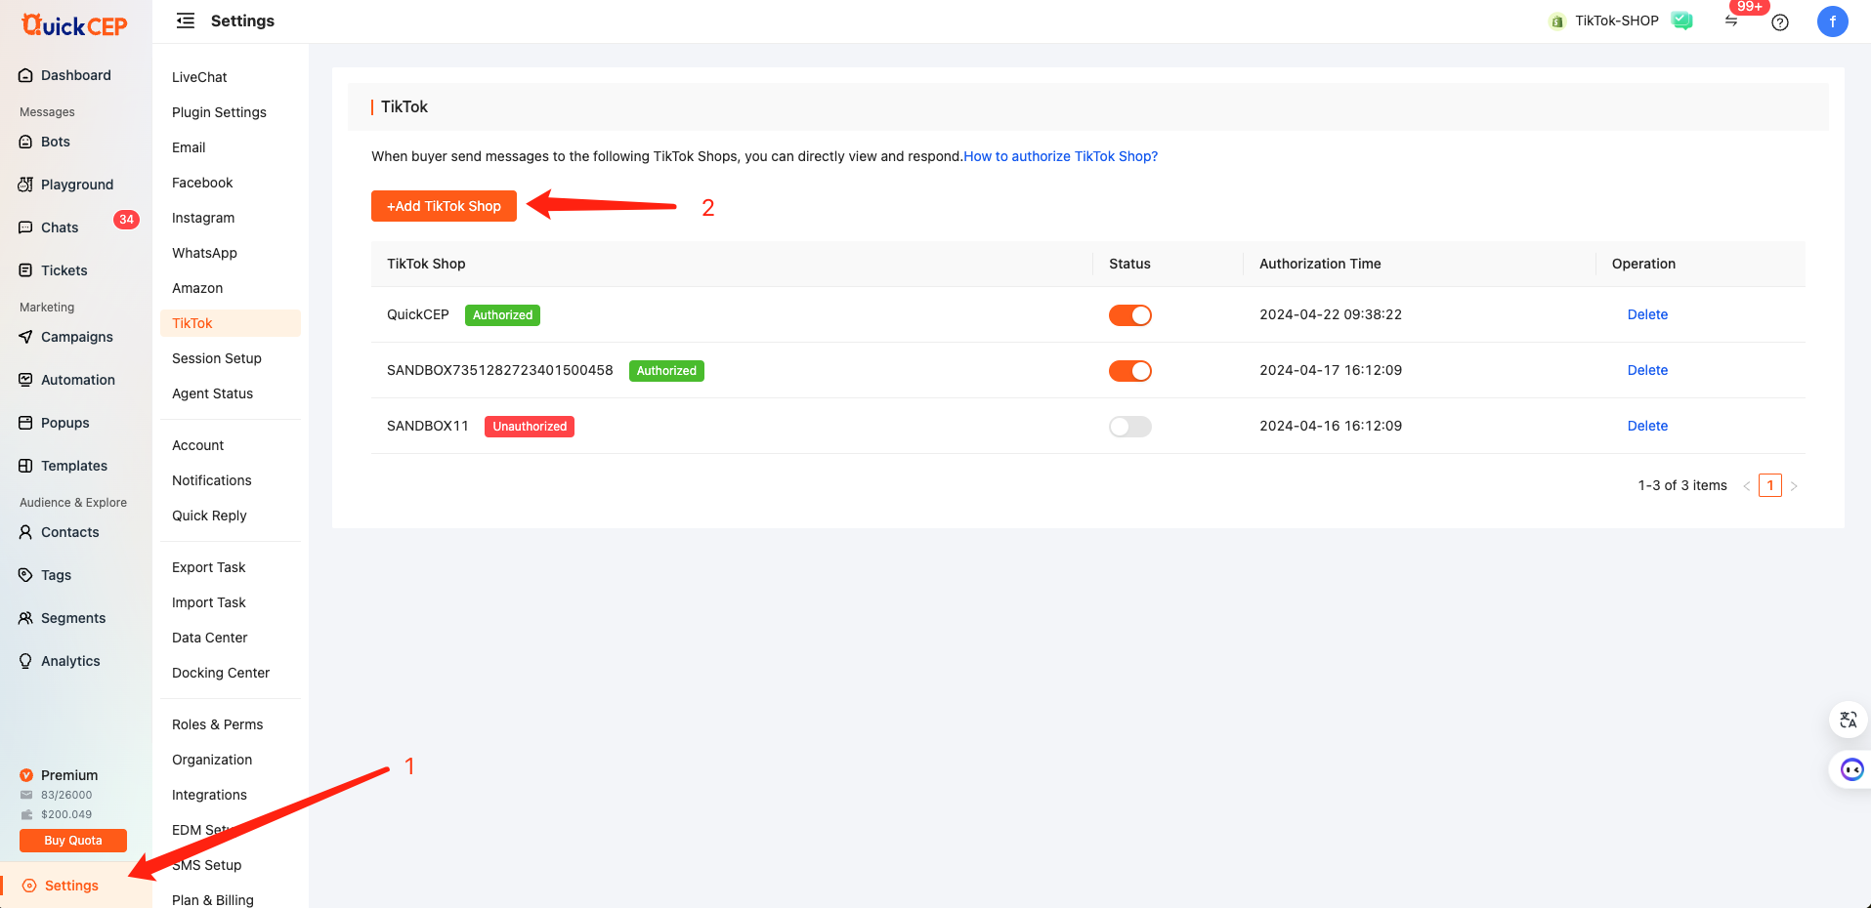Open Tickets icon in sidebar
The image size is (1871, 908).
click(25, 270)
